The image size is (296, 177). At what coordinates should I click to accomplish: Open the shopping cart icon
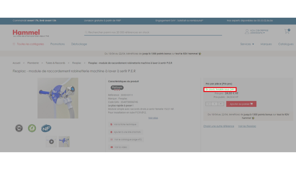tap(287, 32)
